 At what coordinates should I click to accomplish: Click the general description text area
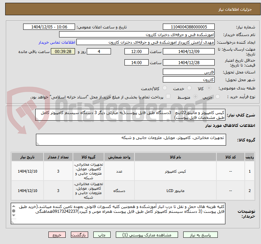(130, 115)
